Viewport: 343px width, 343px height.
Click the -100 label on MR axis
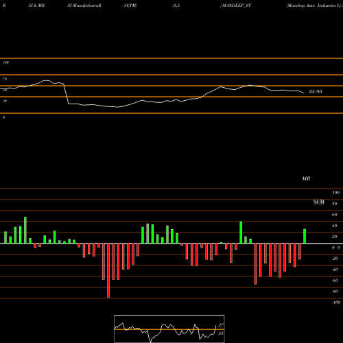(x=336, y=303)
